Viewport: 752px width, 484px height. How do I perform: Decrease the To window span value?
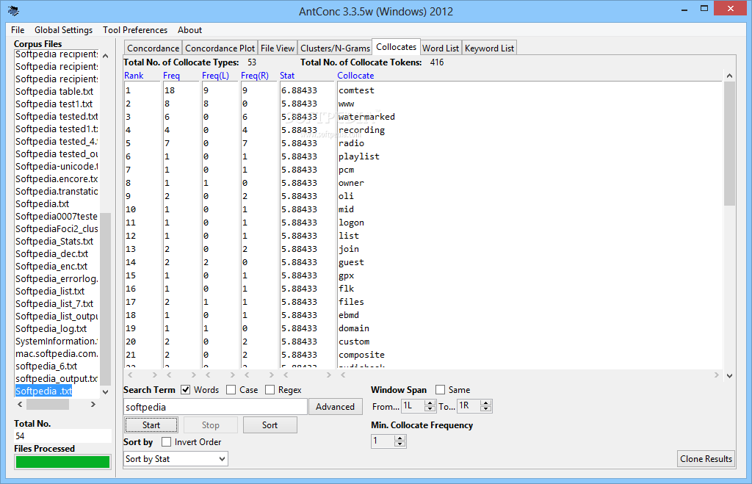click(486, 409)
